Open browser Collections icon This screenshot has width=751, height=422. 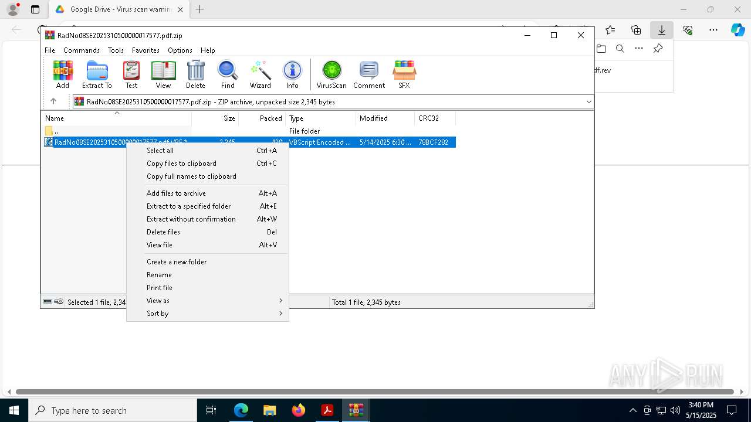(x=636, y=30)
